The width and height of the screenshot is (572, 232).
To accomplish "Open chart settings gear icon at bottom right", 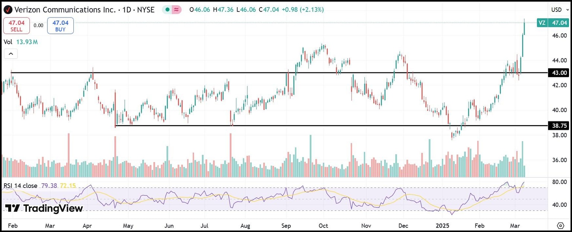I will (x=560, y=225).
